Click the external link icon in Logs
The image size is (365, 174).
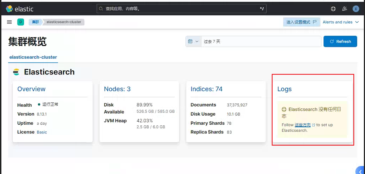point(314,125)
